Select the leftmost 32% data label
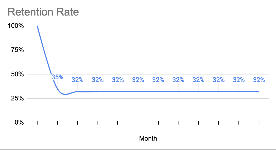Screen dimensions: 276x150 click(77, 80)
